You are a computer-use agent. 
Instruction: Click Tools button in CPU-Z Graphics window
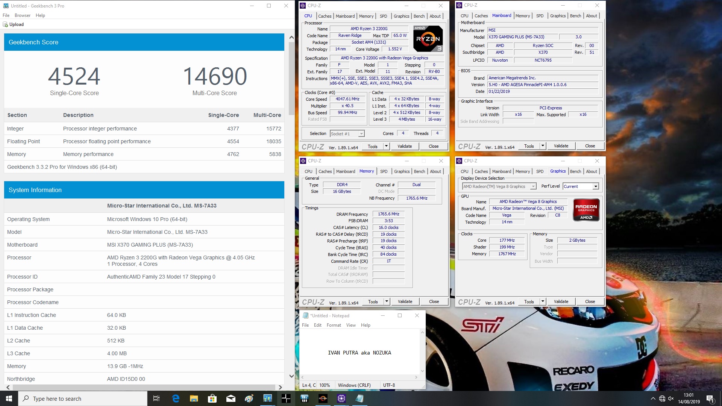coord(529,301)
